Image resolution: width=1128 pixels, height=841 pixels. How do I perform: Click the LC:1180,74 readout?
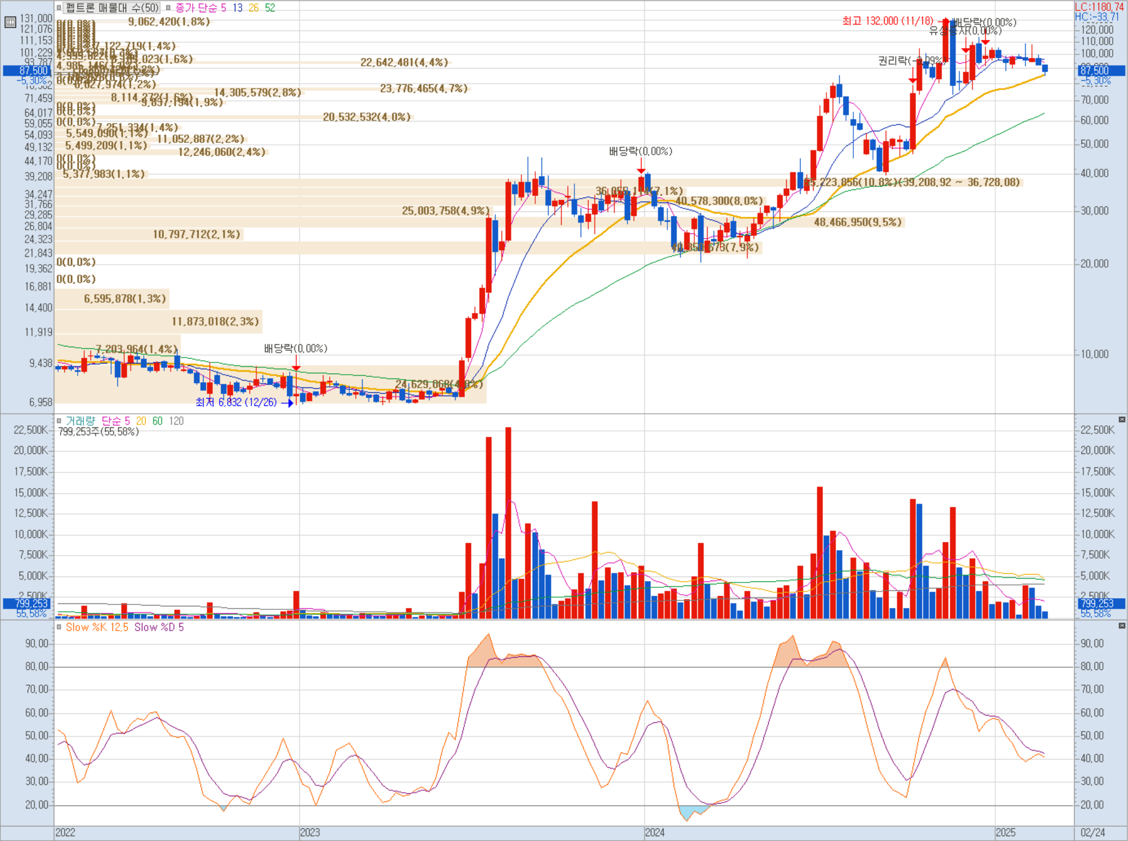click(1100, 7)
